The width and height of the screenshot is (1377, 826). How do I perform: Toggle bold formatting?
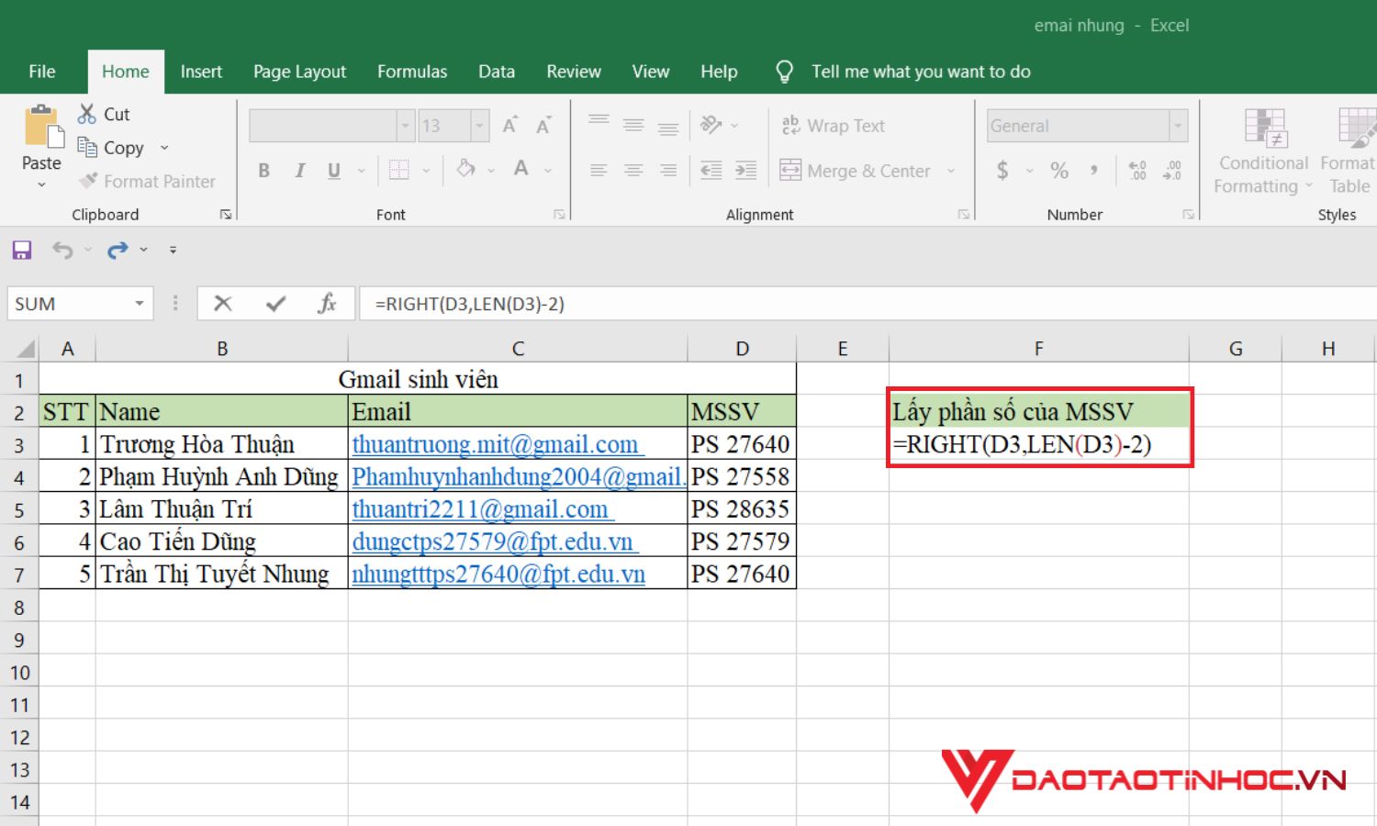point(263,170)
